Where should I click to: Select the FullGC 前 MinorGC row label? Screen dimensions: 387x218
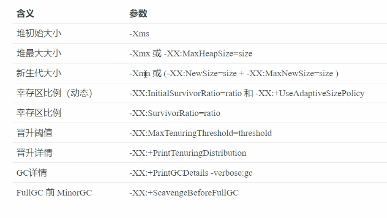tap(54, 193)
